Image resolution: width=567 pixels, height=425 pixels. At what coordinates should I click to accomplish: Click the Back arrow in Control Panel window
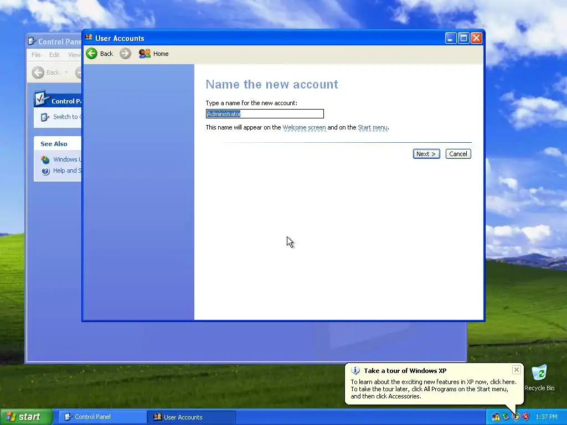[x=38, y=72]
